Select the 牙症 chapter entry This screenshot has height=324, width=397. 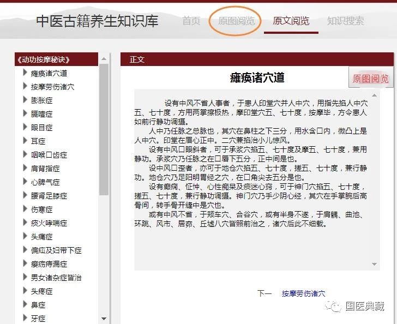click(38, 319)
